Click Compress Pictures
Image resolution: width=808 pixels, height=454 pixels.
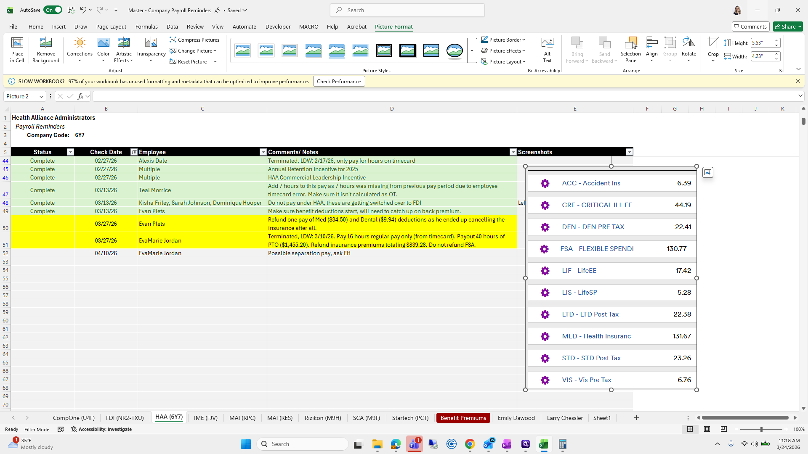[194, 40]
